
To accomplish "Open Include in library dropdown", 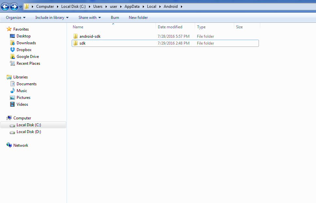I will click(52, 18).
